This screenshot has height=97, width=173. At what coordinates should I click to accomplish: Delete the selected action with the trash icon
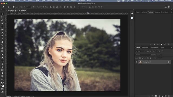coord(169,44)
